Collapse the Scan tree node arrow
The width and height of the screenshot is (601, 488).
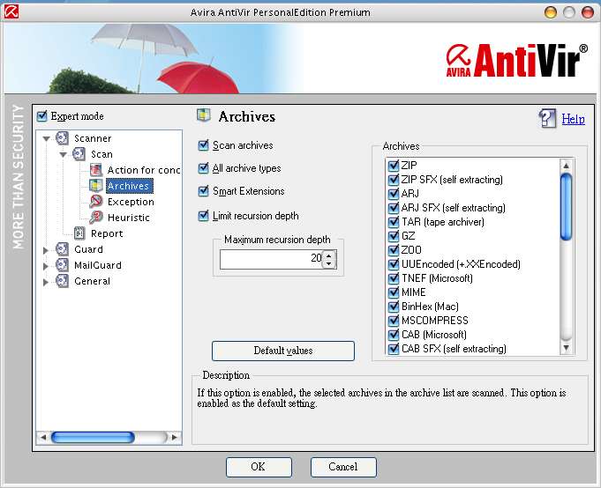coord(64,154)
